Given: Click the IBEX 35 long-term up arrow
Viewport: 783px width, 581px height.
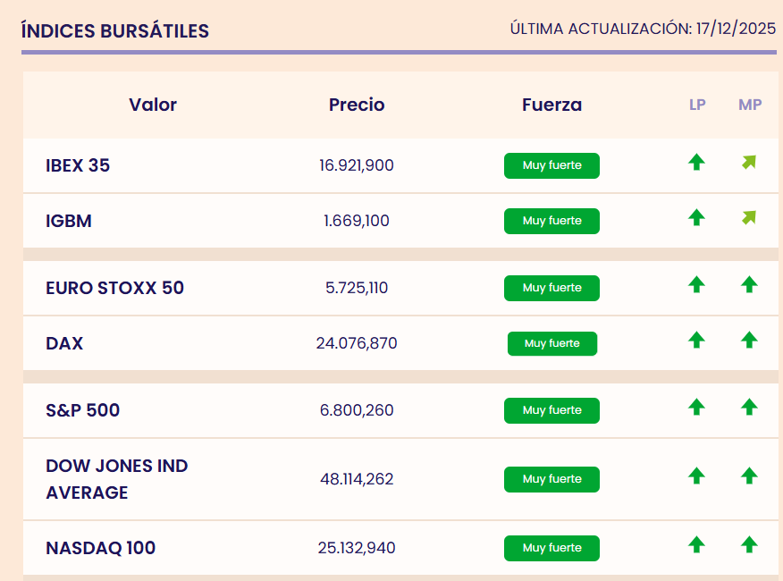Looking at the screenshot, I should 696,163.
